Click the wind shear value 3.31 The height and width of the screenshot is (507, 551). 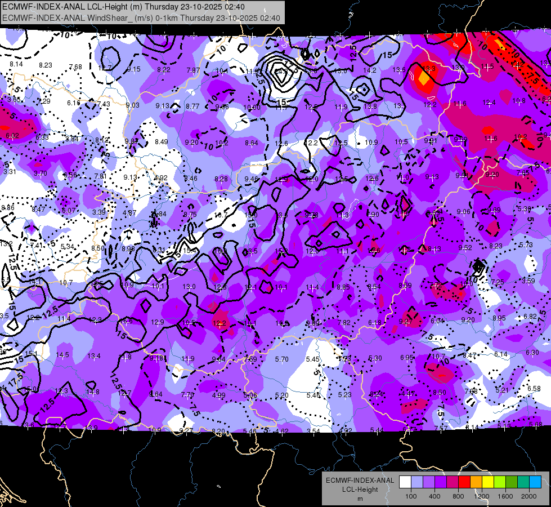(10, 172)
